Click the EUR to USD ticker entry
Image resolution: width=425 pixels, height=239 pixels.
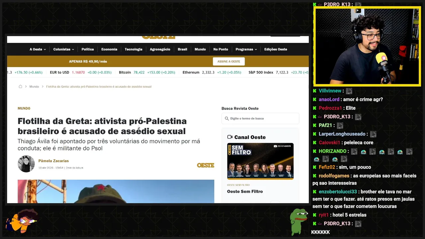81,72
